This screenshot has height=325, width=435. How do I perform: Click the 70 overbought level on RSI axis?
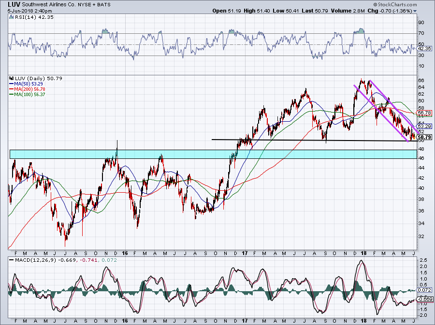tap(421, 33)
